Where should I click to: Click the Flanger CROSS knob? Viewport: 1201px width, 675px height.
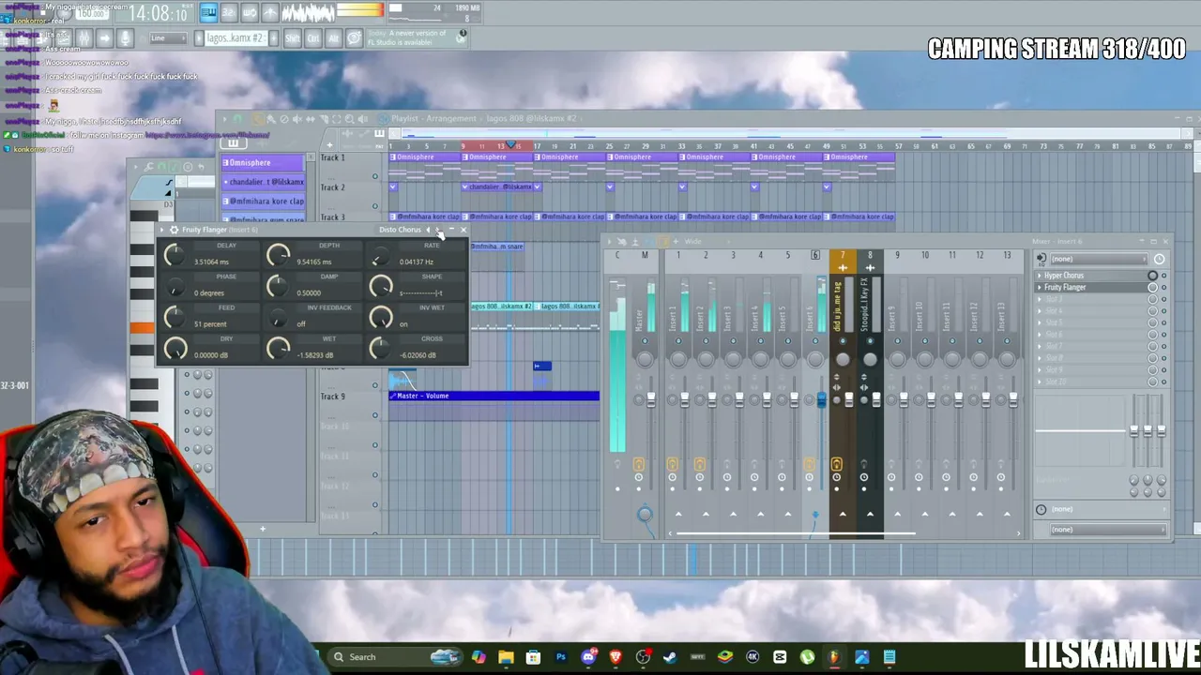[x=380, y=350]
